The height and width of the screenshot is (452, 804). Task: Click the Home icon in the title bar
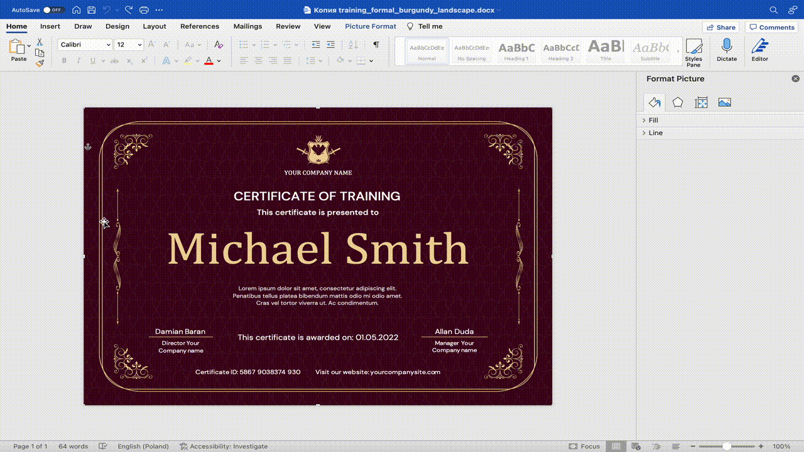coord(76,10)
